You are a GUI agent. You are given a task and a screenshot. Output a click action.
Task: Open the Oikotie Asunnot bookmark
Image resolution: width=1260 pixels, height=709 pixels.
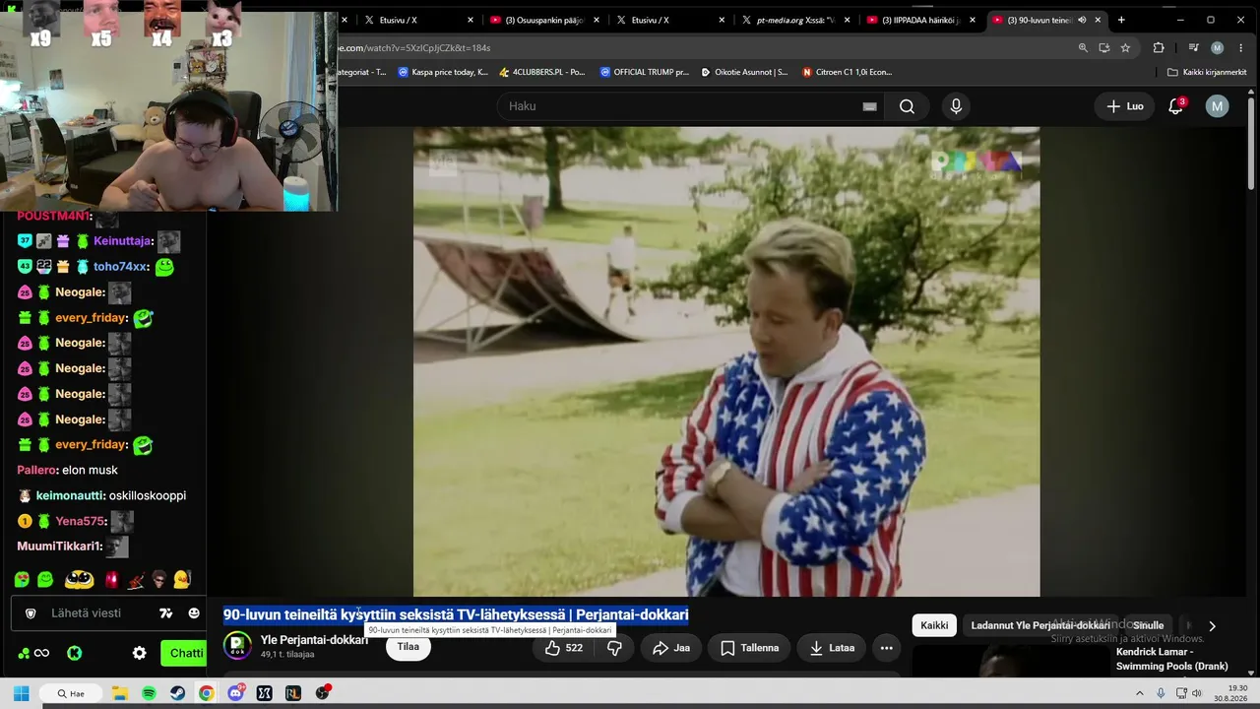[x=744, y=72]
